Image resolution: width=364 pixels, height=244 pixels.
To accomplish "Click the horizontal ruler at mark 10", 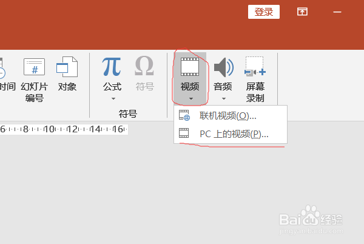I will [49, 129].
